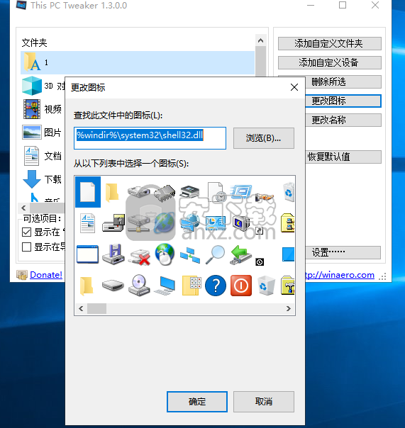This screenshot has height=428, width=405.
Task: Select the 下载 folder item
Action: (43, 179)
